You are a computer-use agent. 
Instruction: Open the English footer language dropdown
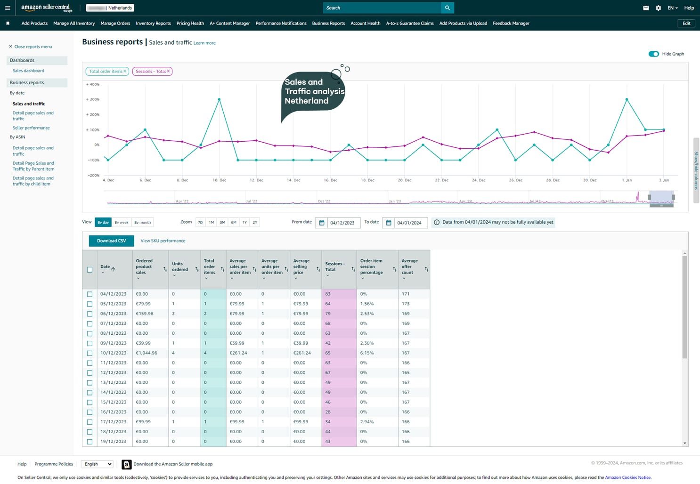tap(97, 464)
